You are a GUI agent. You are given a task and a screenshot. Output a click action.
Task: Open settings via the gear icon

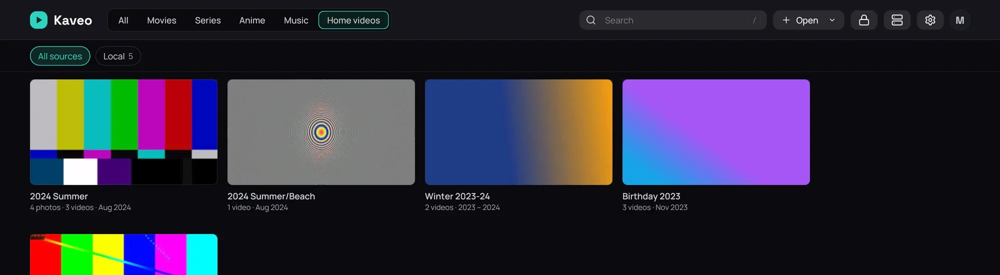pyautogui.click(x=929, y=20)
